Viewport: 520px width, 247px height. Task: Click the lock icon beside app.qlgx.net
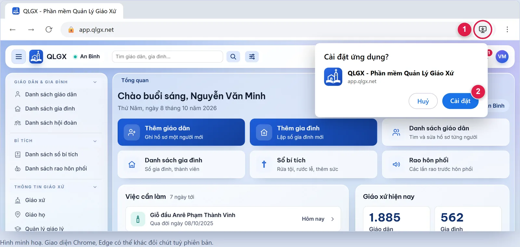pos(71,30)
